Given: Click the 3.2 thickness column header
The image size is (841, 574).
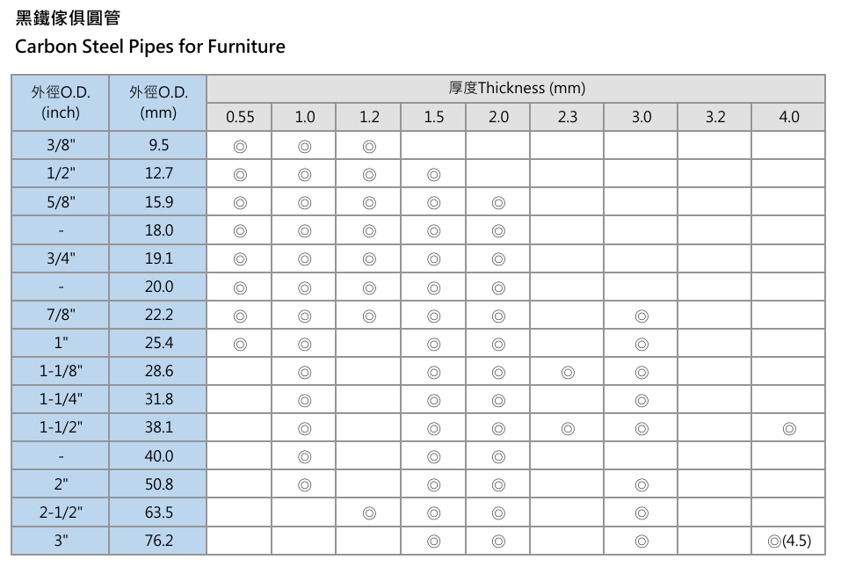Looking at the screenshot, I should point(714,117).
